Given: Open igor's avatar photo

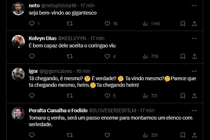Looking at the screenshot, I should [18, 74].
